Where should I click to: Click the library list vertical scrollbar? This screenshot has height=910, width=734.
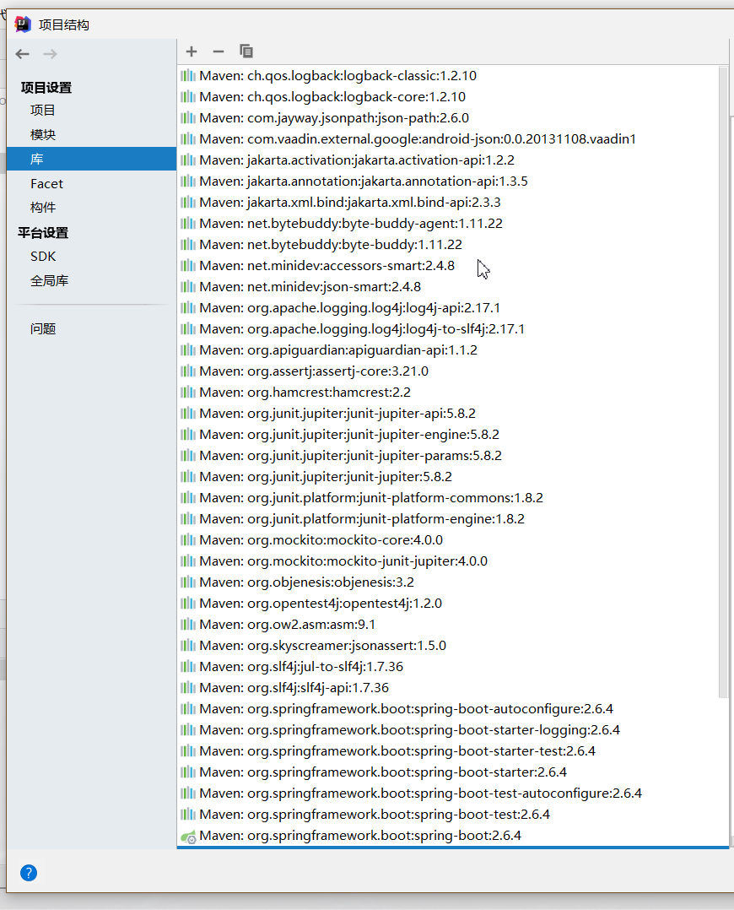[723, 382]
